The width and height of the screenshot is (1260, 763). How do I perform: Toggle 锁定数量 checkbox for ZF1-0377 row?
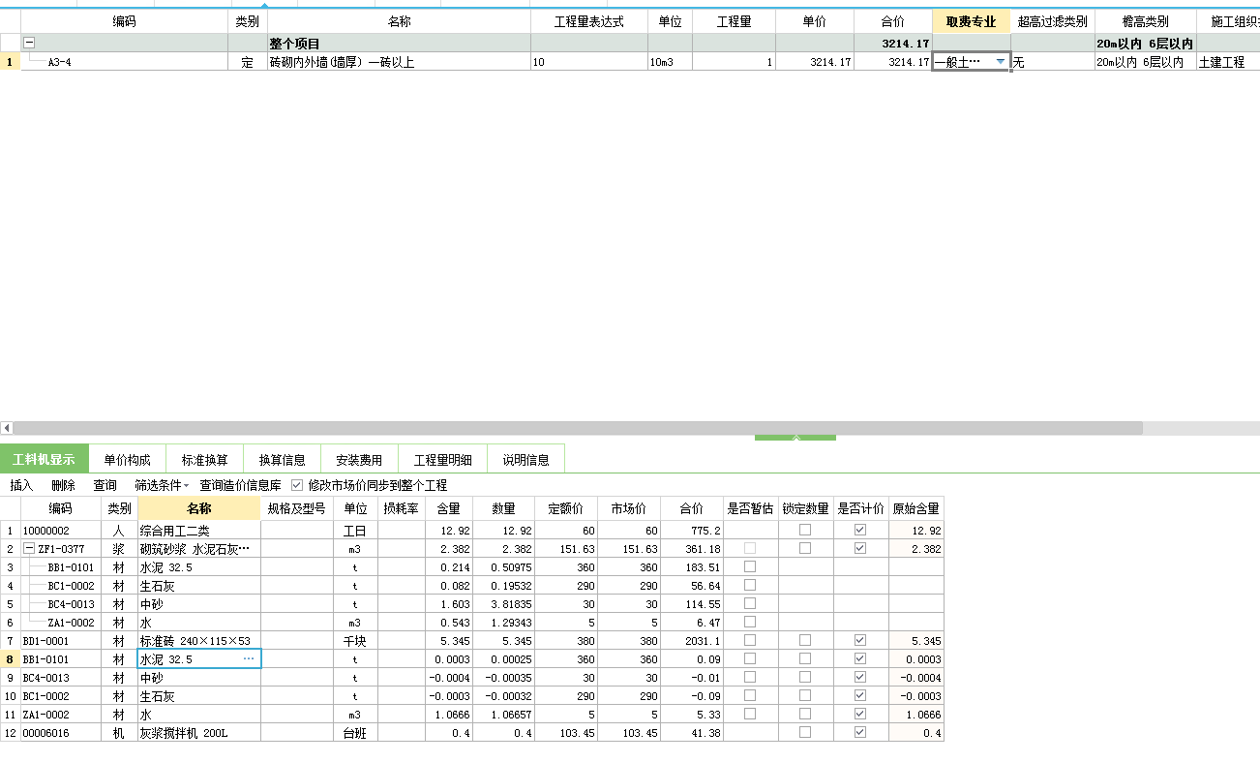805,549
